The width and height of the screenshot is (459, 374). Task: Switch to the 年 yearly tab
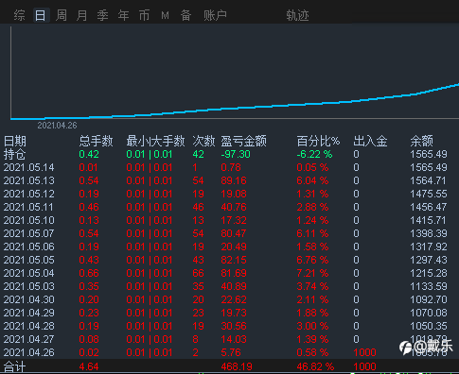point(123,15)
